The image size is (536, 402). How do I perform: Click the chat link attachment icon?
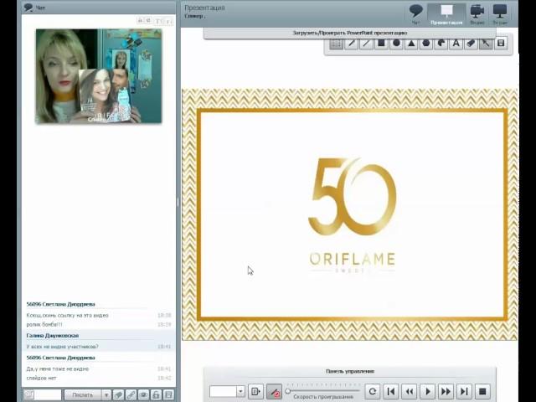point(131,394)
